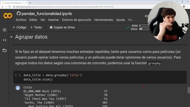Add a code cell with + Código
This screenshot has height=107, width=190.
pyautogui.click(x=20, y=27)
